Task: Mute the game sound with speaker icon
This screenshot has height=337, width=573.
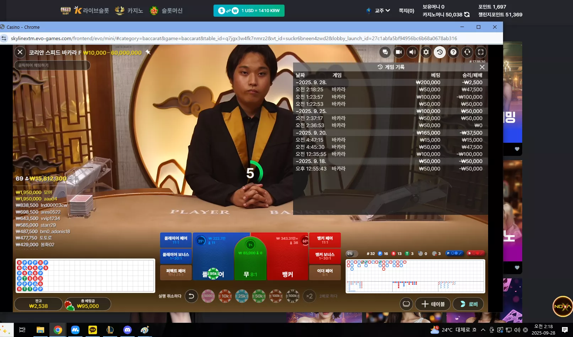Action: point(412,52)
